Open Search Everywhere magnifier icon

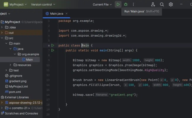(162, 4)
